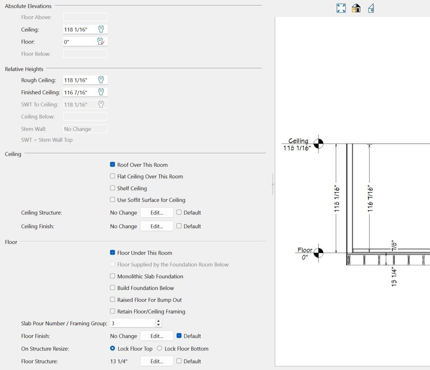Enable Flat Ceiling Over This Room

(113, 177)
